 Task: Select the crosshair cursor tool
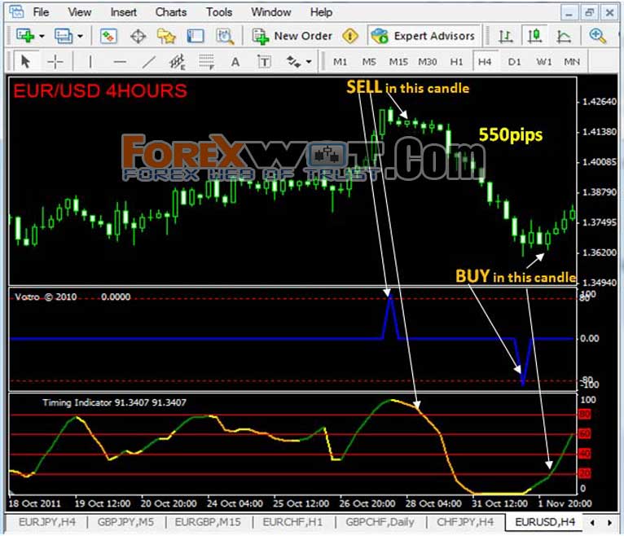(x=55, y=62)
